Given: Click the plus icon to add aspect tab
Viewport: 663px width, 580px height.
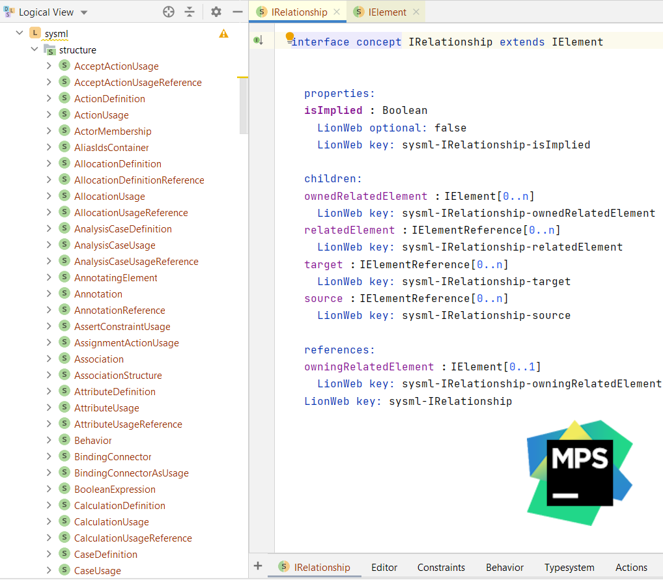Looking at the screenshot, I should [x=258, y=566].
